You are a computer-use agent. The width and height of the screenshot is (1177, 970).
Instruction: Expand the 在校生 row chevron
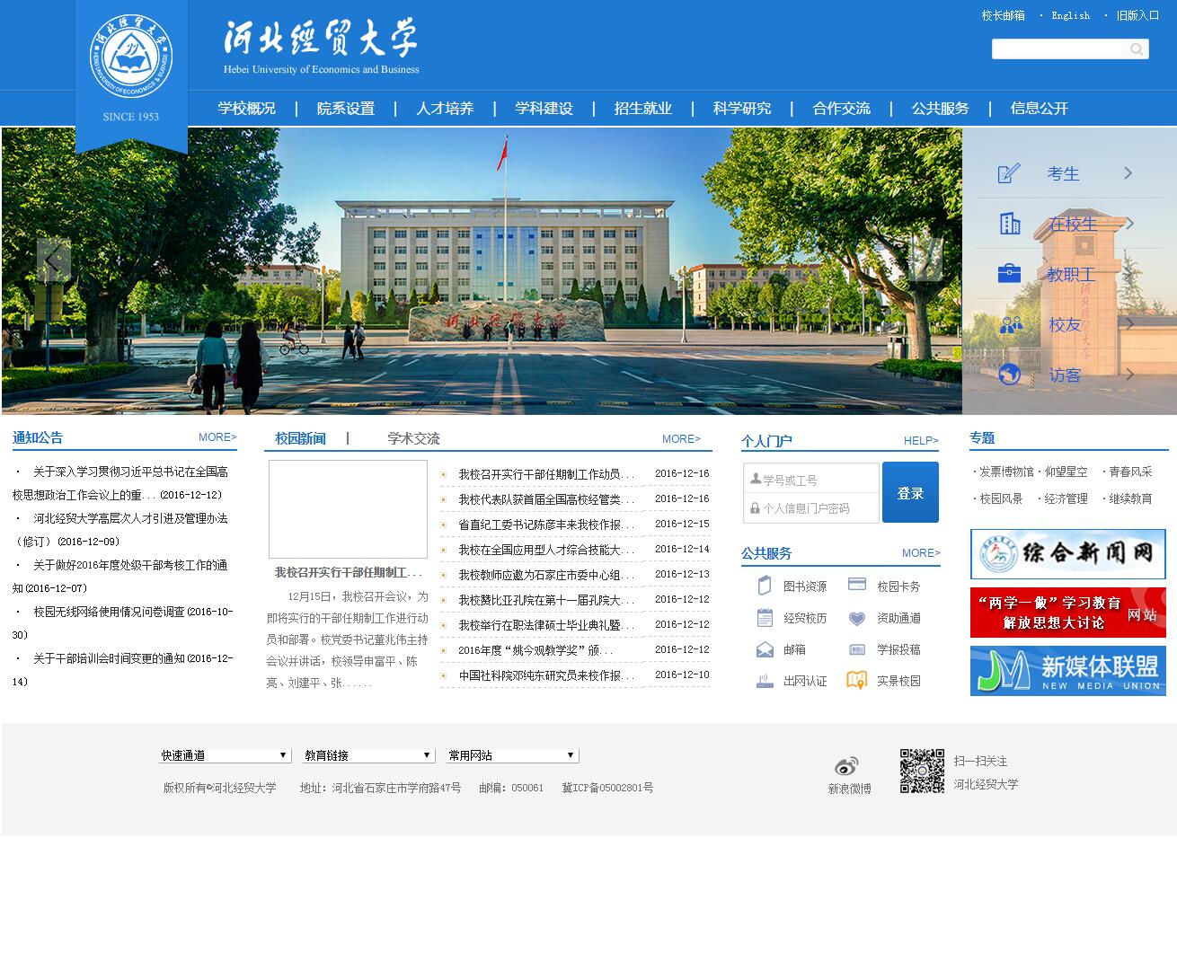point(1129,224)
